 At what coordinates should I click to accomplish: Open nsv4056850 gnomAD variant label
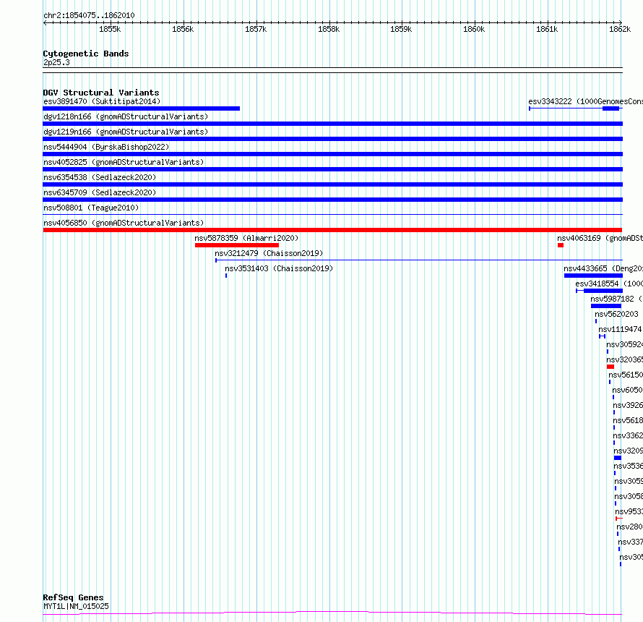click(x=124, y=223)
